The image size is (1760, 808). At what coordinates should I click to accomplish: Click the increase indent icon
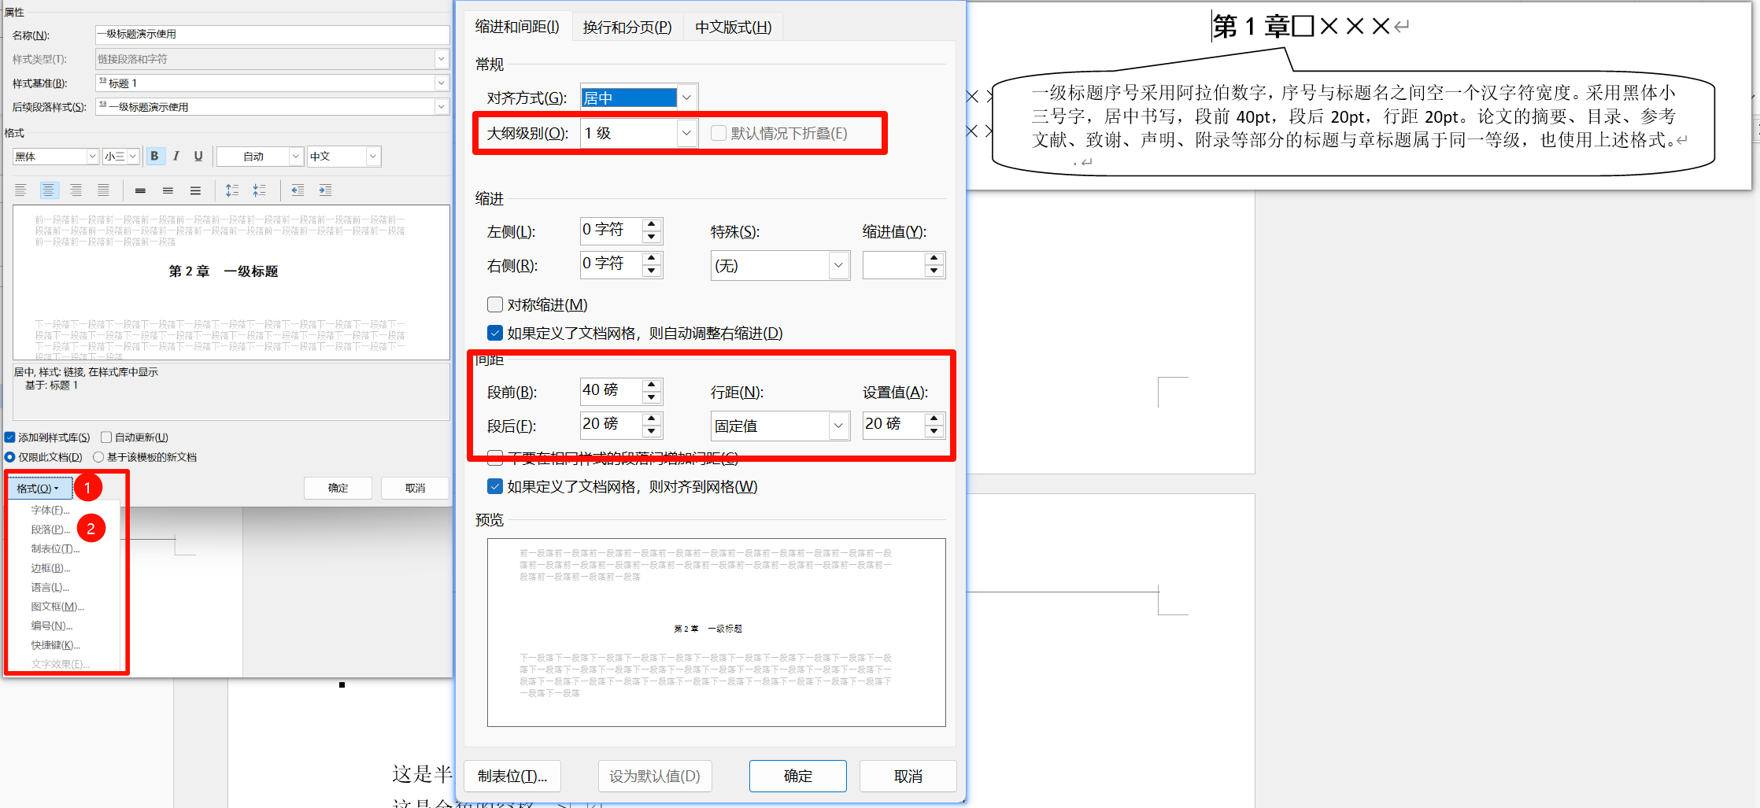tap(325, 190)
